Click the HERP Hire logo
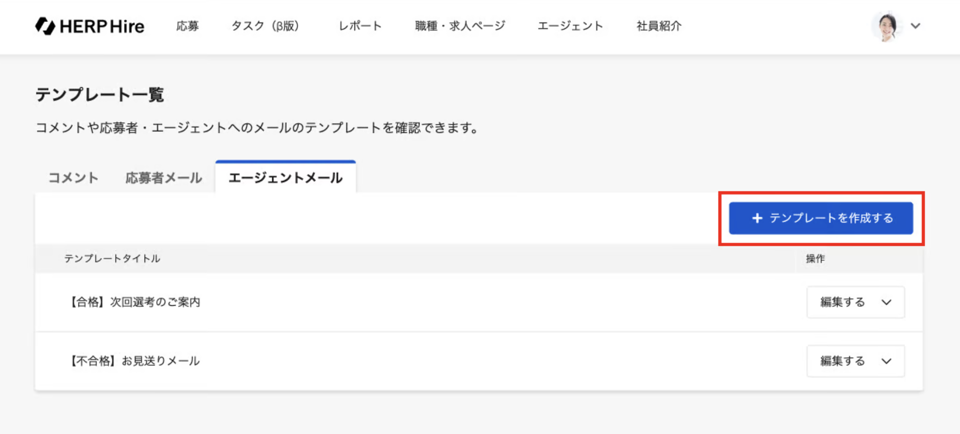This screenshot has height=434, width=960. coord(90,26)
